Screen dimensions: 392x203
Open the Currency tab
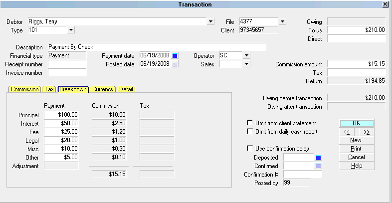pos(103,89)
